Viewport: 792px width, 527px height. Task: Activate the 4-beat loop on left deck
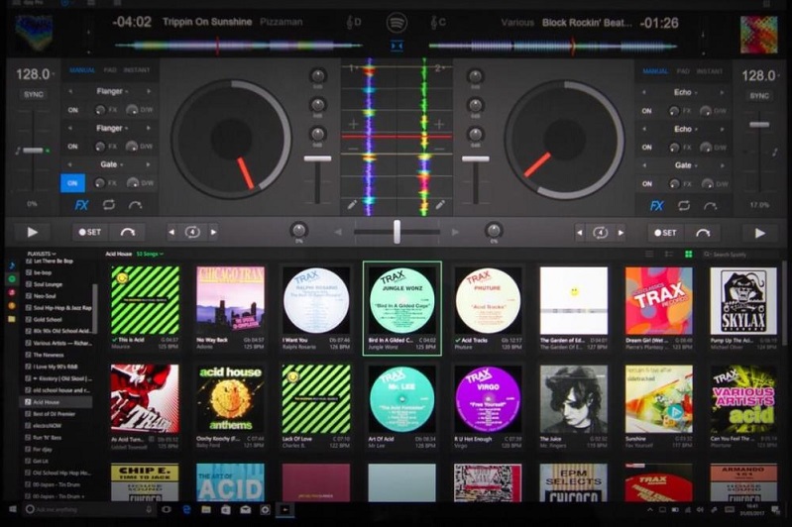192,232
